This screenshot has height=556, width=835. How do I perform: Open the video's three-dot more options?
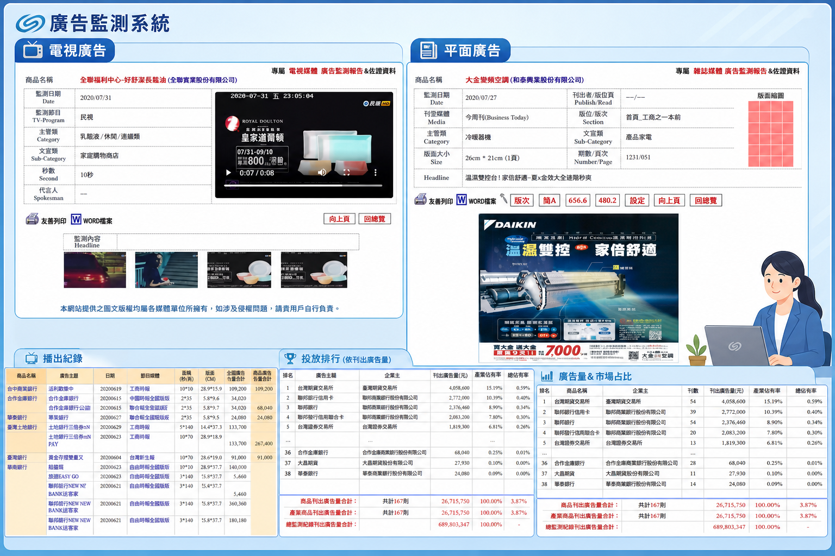375,173
